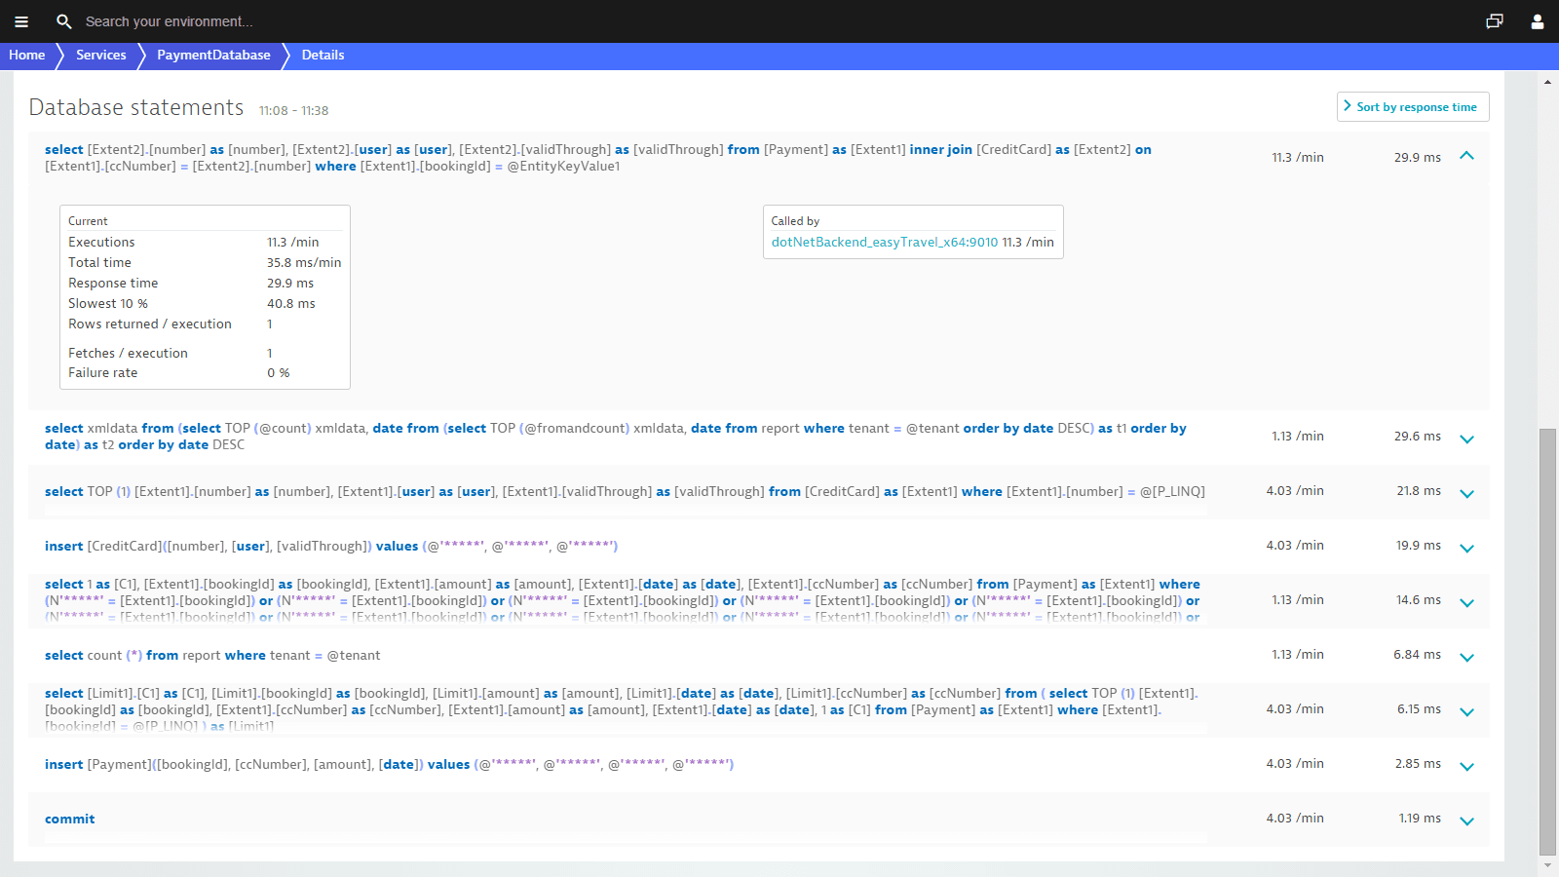Screen dimensions: 1559x877
Task: Click Slowest 10 % value 40.8 ms
Action: pyautogui.click(x=291, y=304)
